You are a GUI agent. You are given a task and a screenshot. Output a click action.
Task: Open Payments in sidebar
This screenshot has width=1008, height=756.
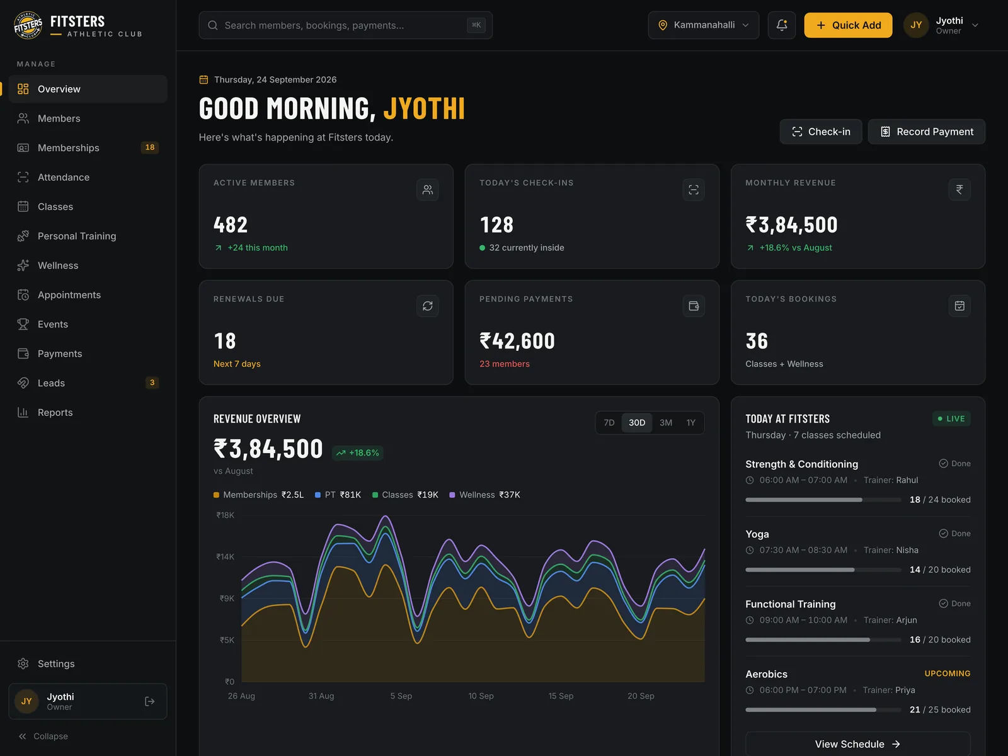tap(88, 353)
